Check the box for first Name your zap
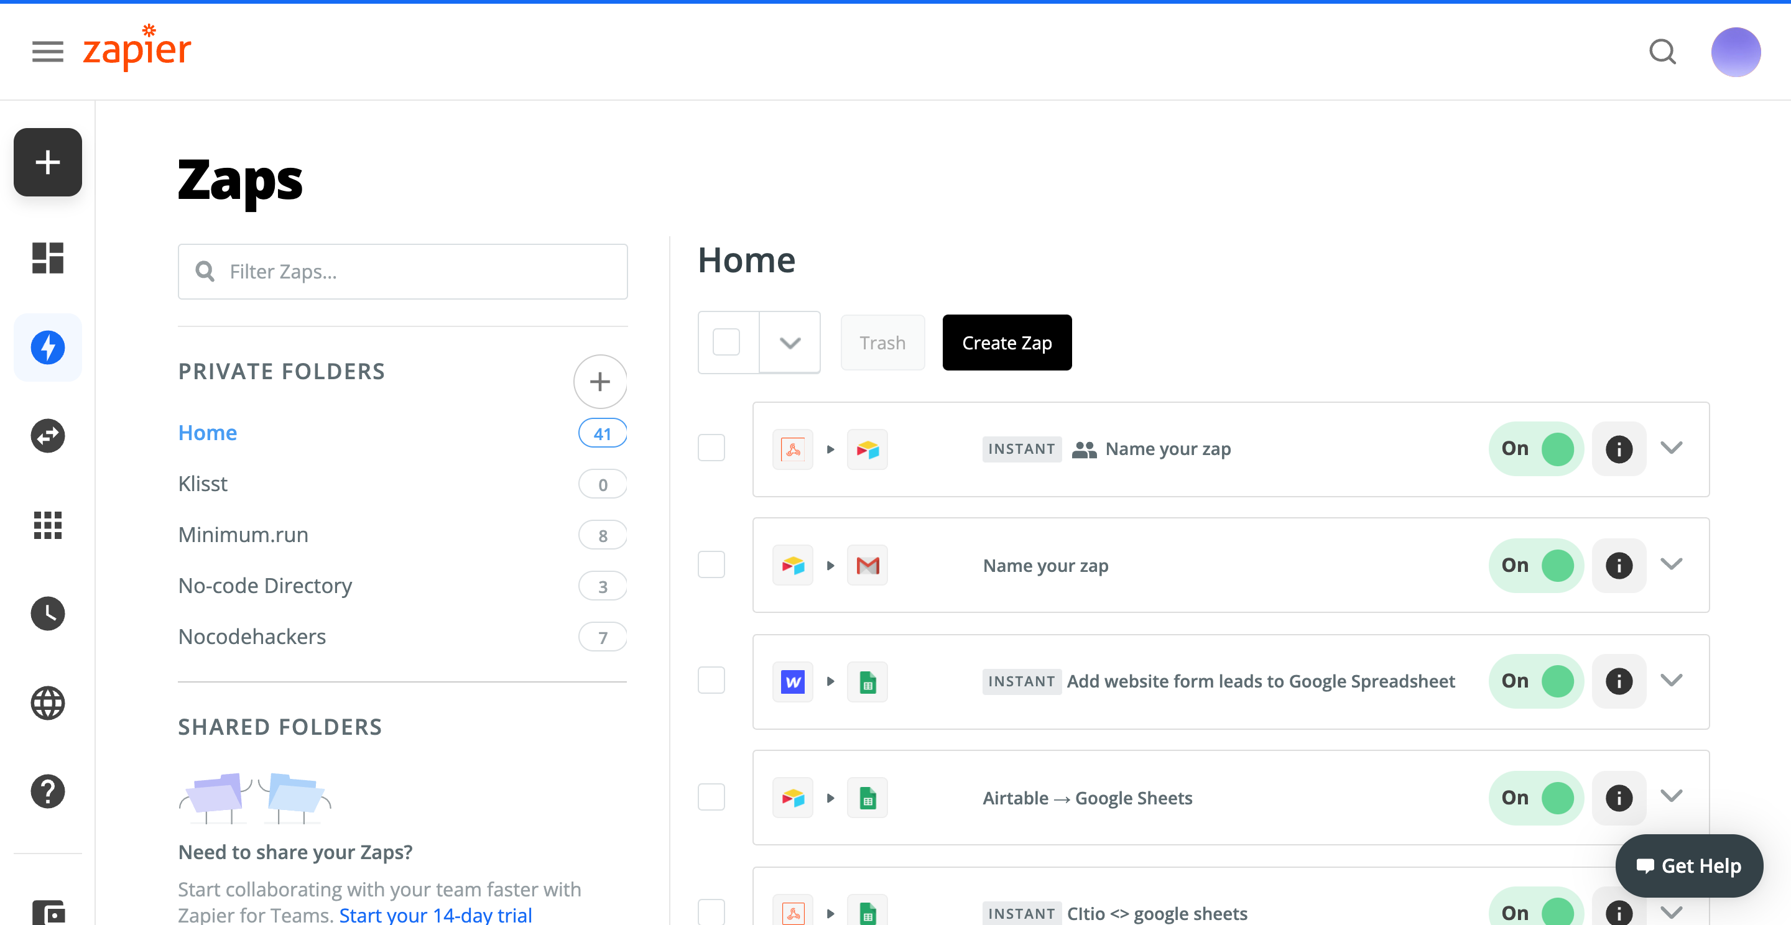 click(x=711, y=448)
